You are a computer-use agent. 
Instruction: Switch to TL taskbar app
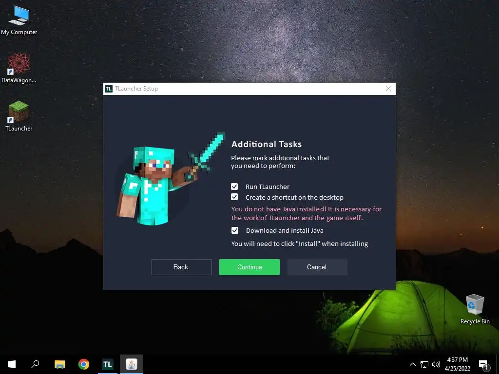[x=108, y=364]
